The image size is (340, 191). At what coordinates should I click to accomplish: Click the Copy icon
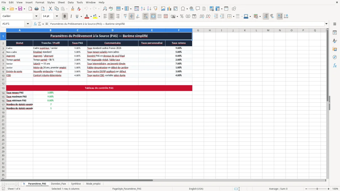pyautogui.click(x=57, y=9)
